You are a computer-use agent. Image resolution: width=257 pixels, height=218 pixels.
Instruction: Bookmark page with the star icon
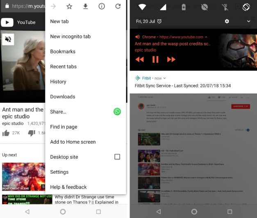69,7
